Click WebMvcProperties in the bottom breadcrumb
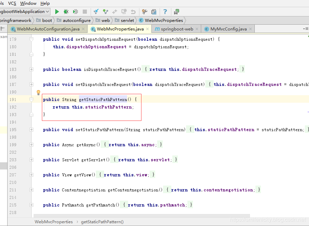This screenshot has height=226, width=309. pos(54,222)
